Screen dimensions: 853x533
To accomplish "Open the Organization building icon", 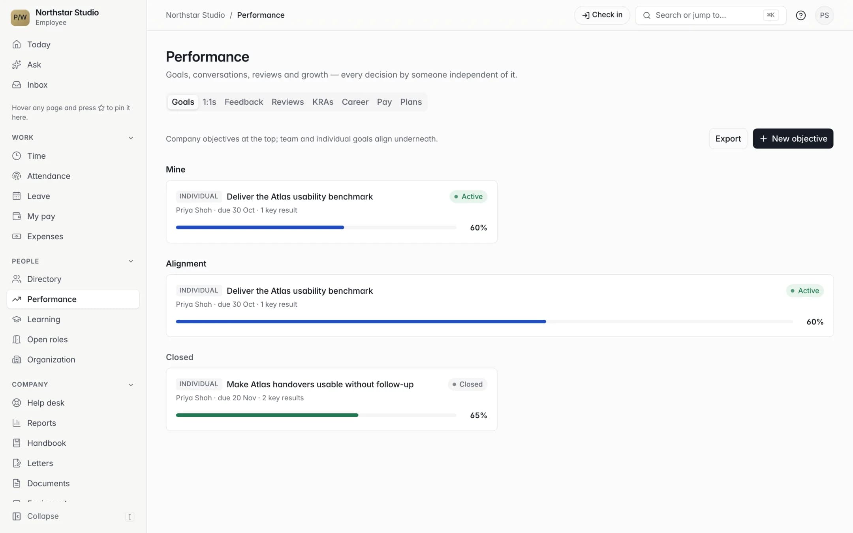I will [17, 359].
